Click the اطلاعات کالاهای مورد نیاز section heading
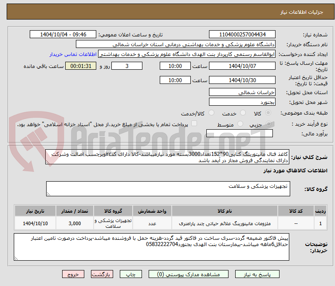The height and width of the screenshot is (286, 335). (x=295, y=171)
